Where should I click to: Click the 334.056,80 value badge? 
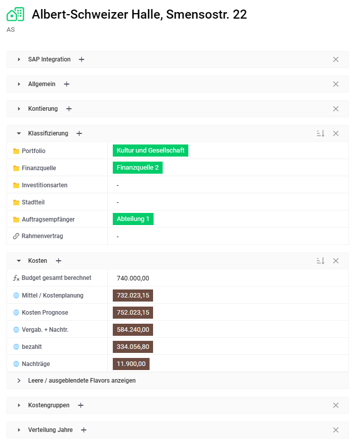point(133,347)
